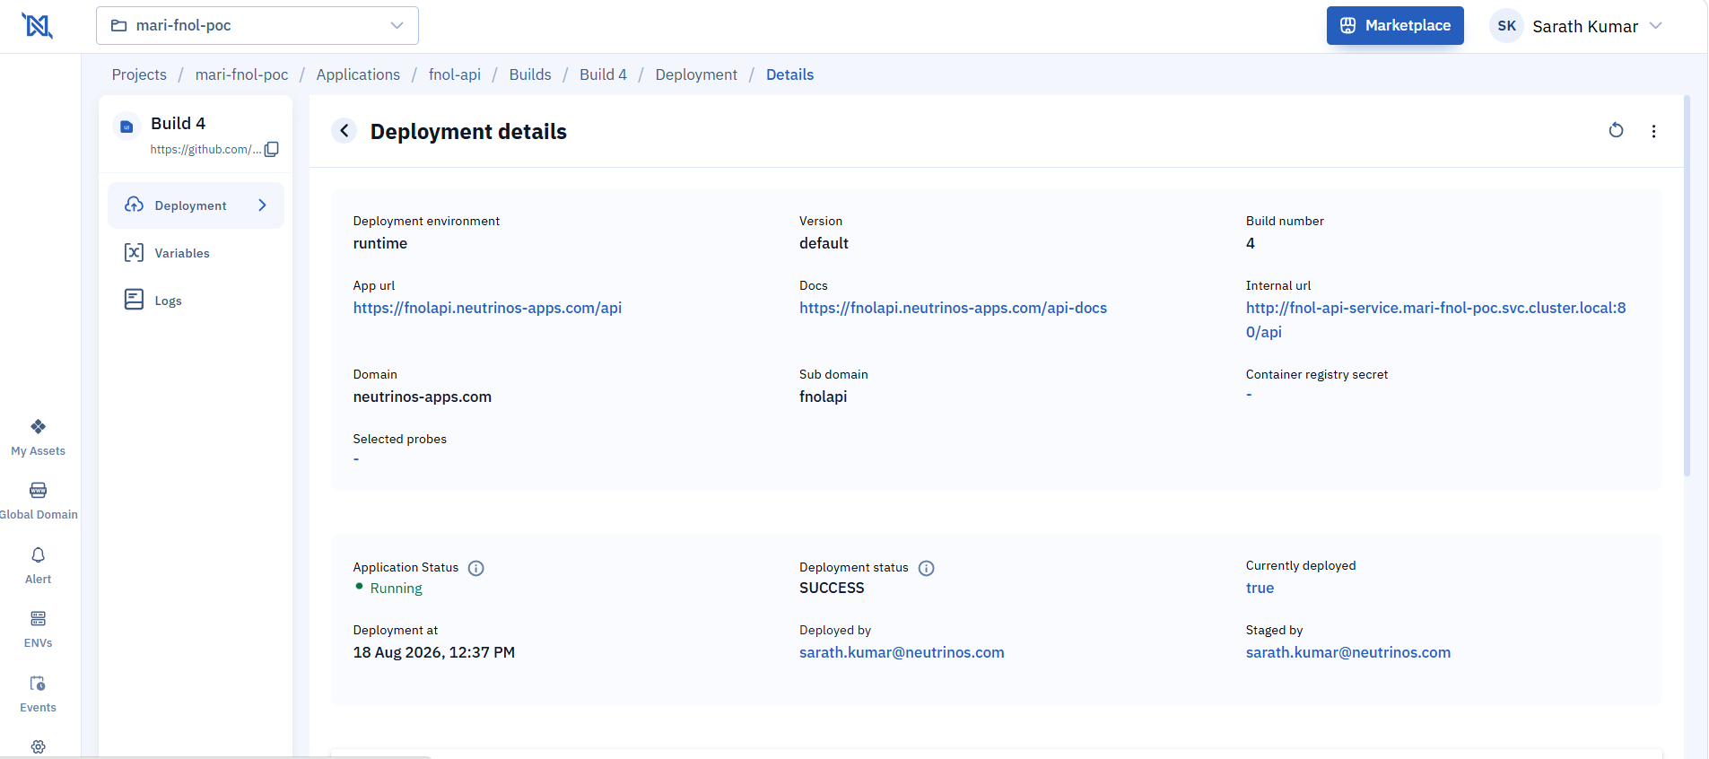Open the Variables section
Image resolution: width=1709 pixels, height=759 pixels.
tap(196, 253)
